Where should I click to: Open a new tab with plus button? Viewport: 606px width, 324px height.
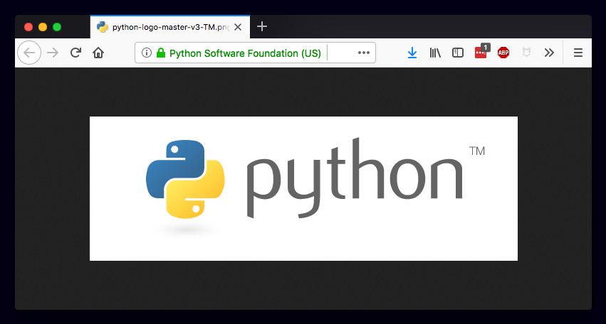tap(262, 26)
